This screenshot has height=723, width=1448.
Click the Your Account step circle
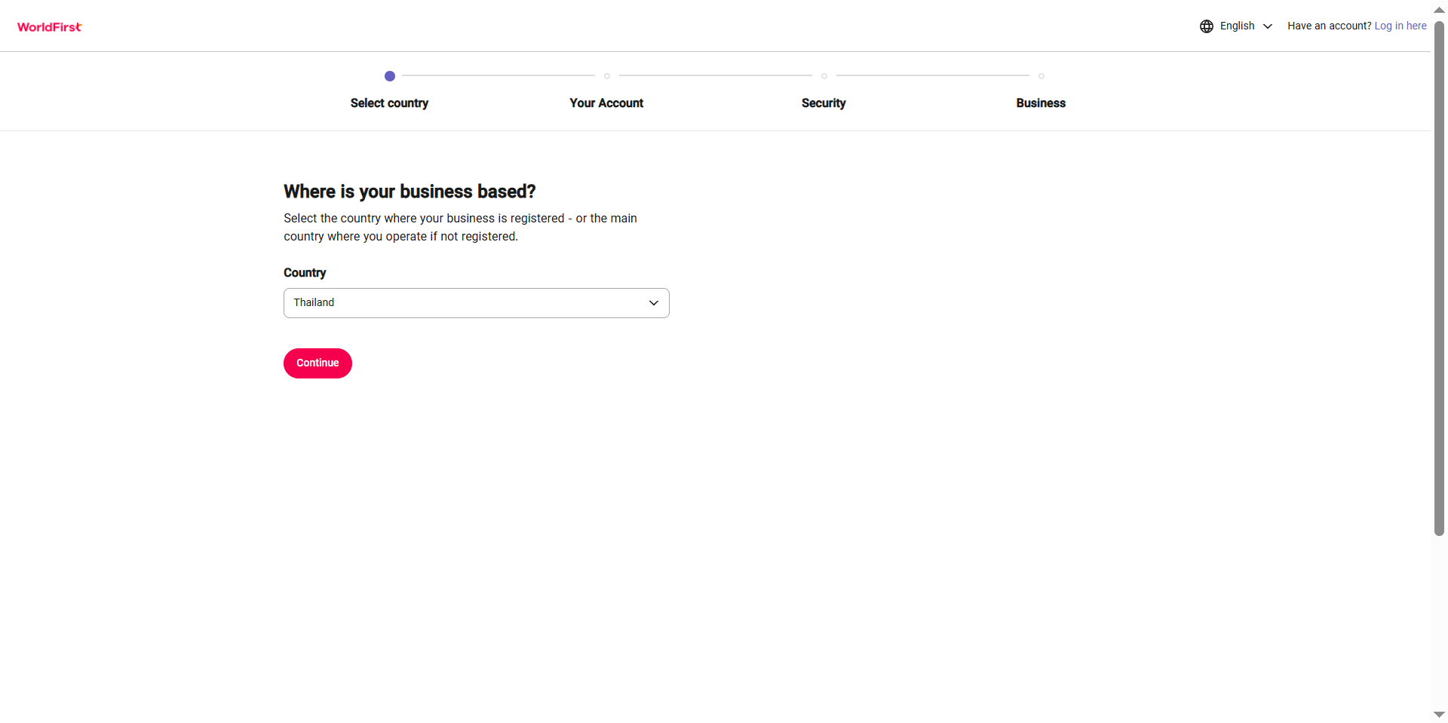(x=607, y=76)
